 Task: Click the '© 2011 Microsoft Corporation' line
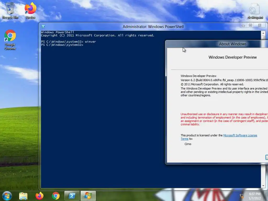212,84
